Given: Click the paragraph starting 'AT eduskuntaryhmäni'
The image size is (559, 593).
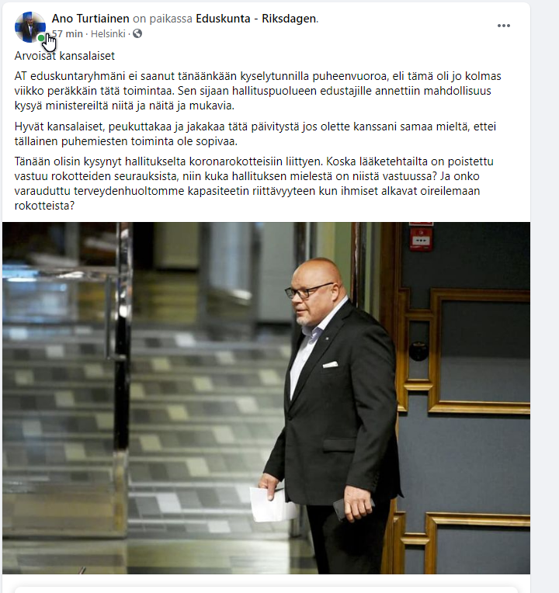Looking at the screenshot, I should [x=258, y=91].
